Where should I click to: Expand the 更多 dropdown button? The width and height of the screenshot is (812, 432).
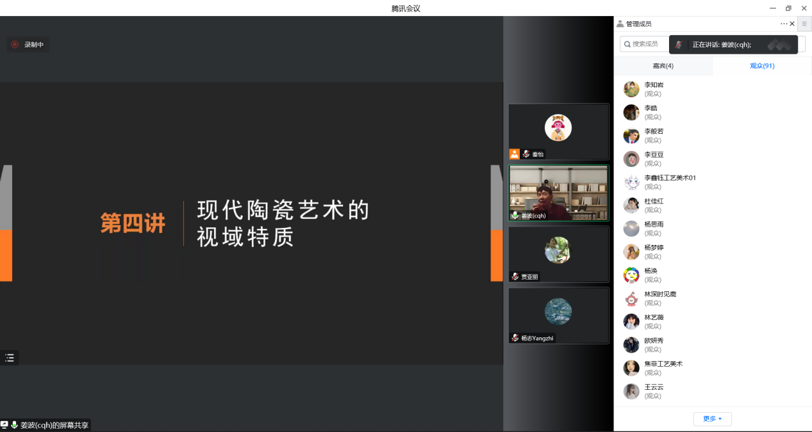pos(712,419)
